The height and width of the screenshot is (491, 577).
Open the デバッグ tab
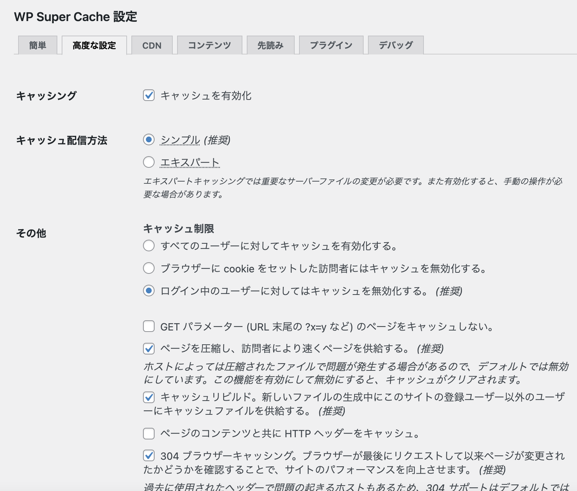396,45
